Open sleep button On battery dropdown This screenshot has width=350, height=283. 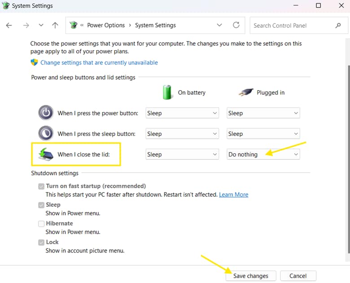click(x=182, y=134)
